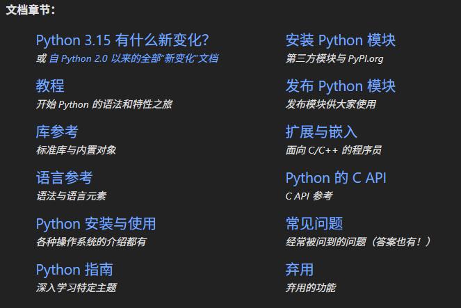
Task: Click the text '经常被问到的问题（答案也有！）'
Action: pyautogui.click(x=358, y=242)
